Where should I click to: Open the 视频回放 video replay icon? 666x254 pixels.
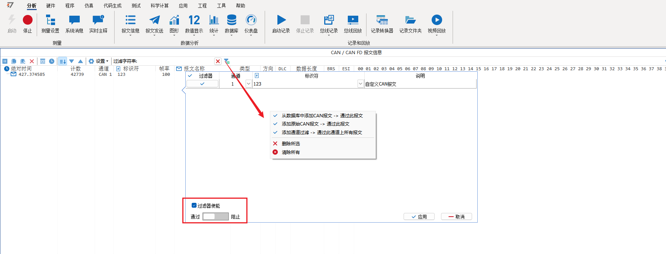[437, 20]
